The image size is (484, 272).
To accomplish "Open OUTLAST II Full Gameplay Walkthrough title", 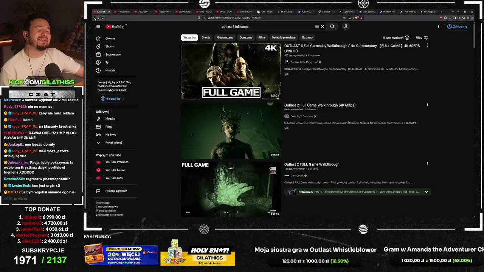I will pos(352,48).
